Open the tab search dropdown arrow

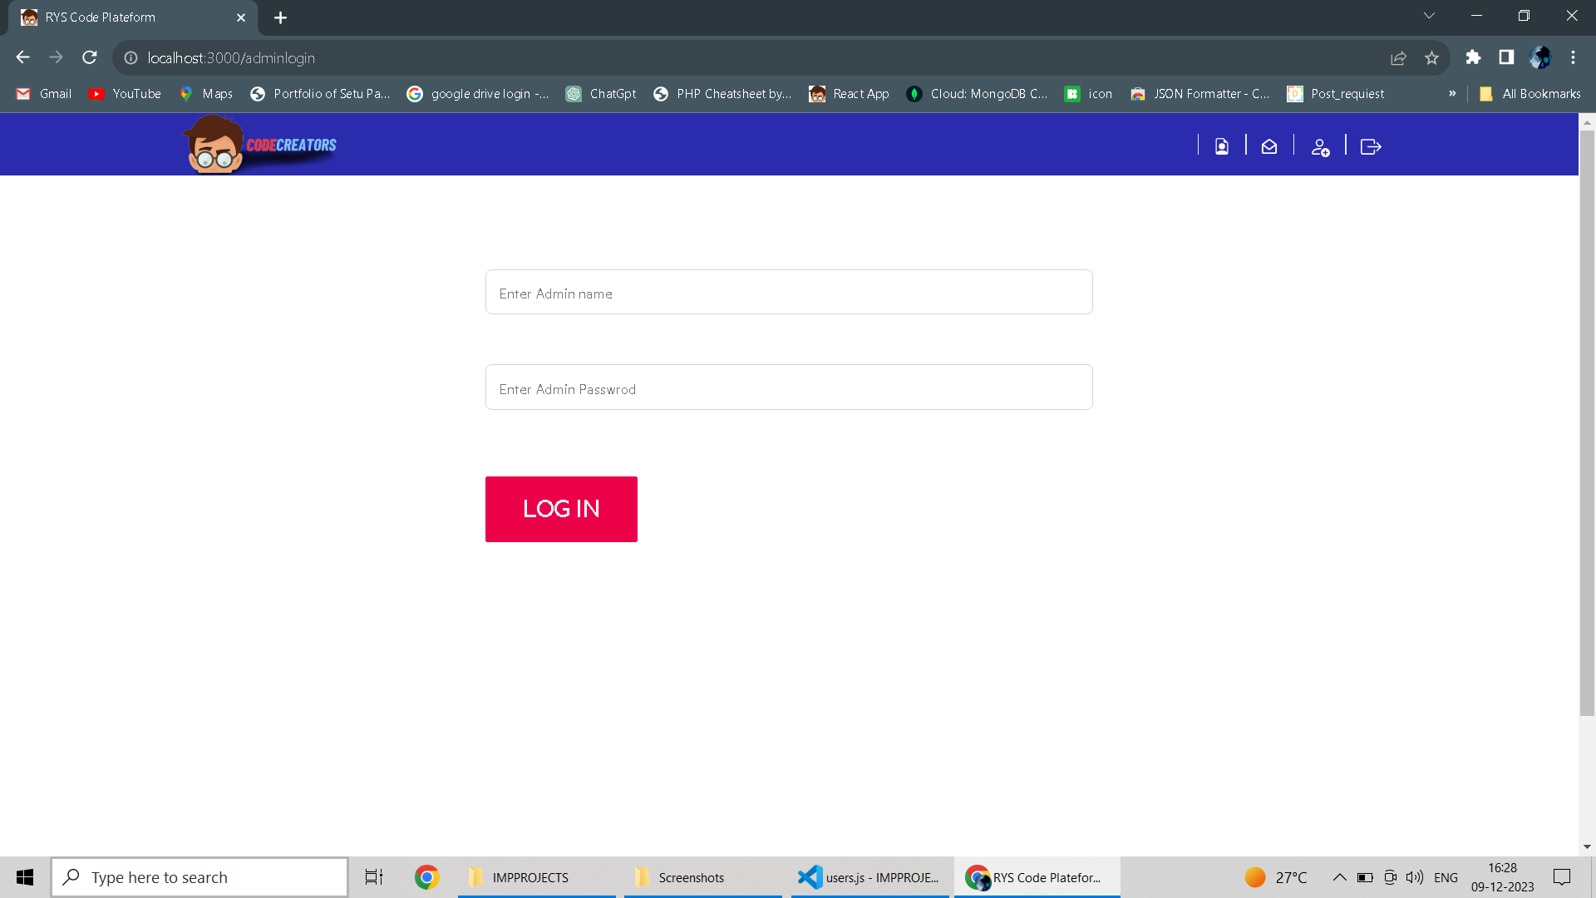[x=1429, y=16]
